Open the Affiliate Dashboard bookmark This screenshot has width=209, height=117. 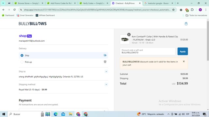(45, 15)
